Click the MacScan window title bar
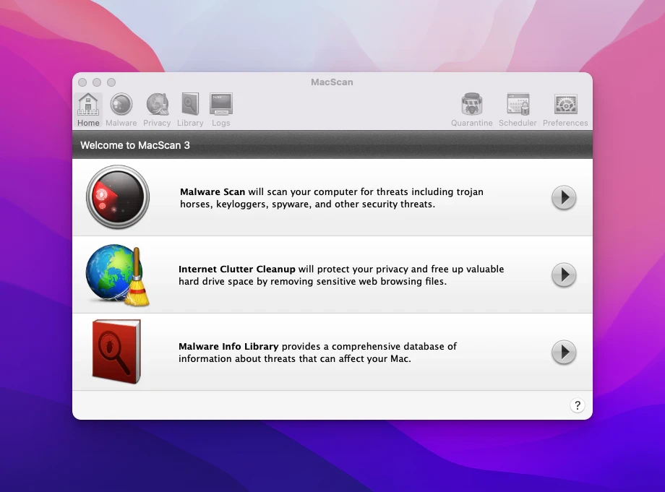This screenshot has width=665, height=492. (332, 82)
